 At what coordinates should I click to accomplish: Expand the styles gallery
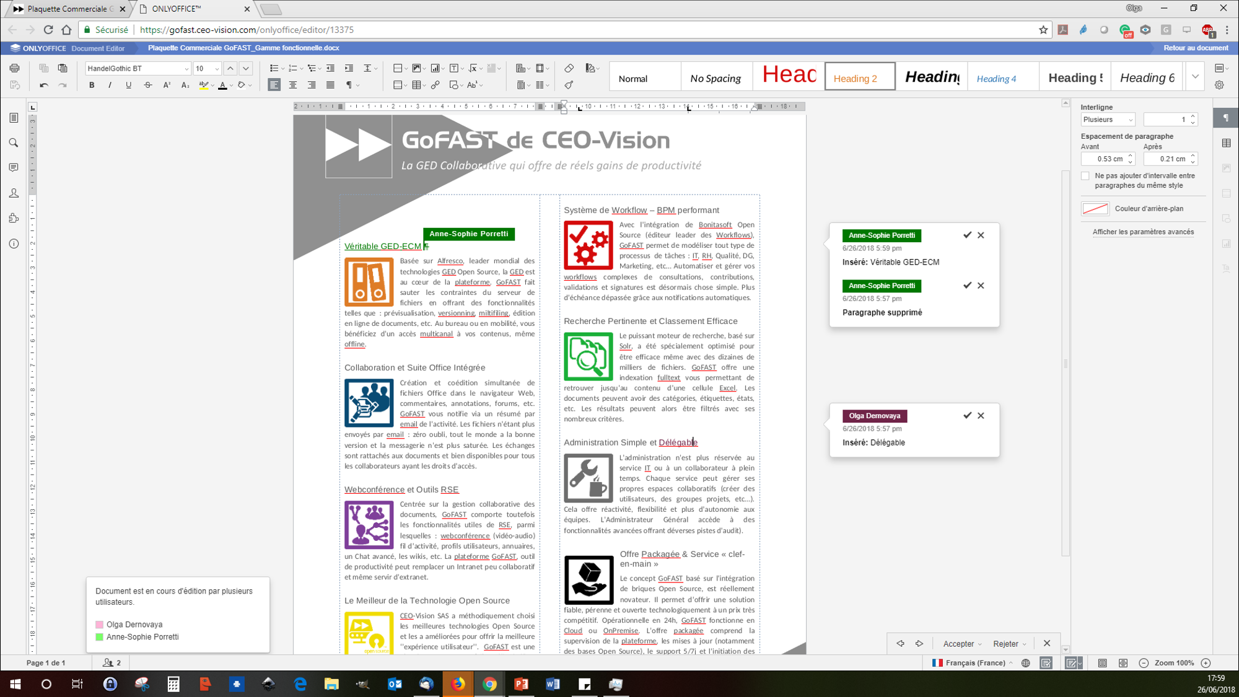pos(1195,77)
